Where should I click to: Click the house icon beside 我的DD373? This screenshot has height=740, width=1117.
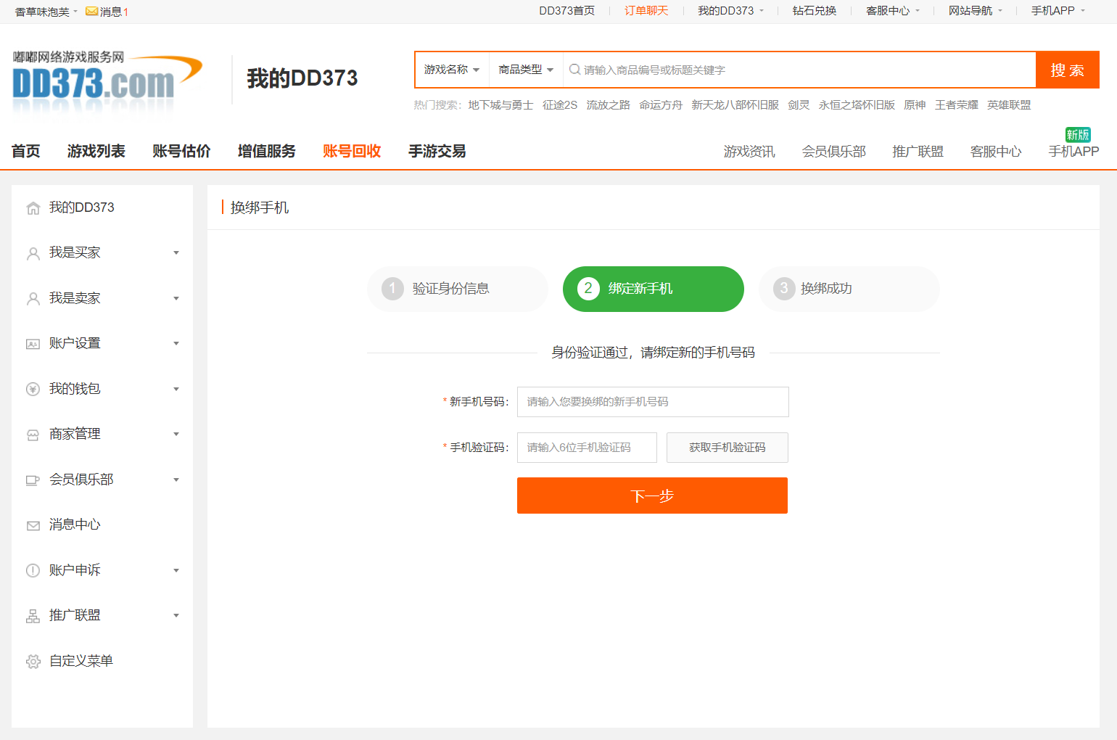coord(33,208)
